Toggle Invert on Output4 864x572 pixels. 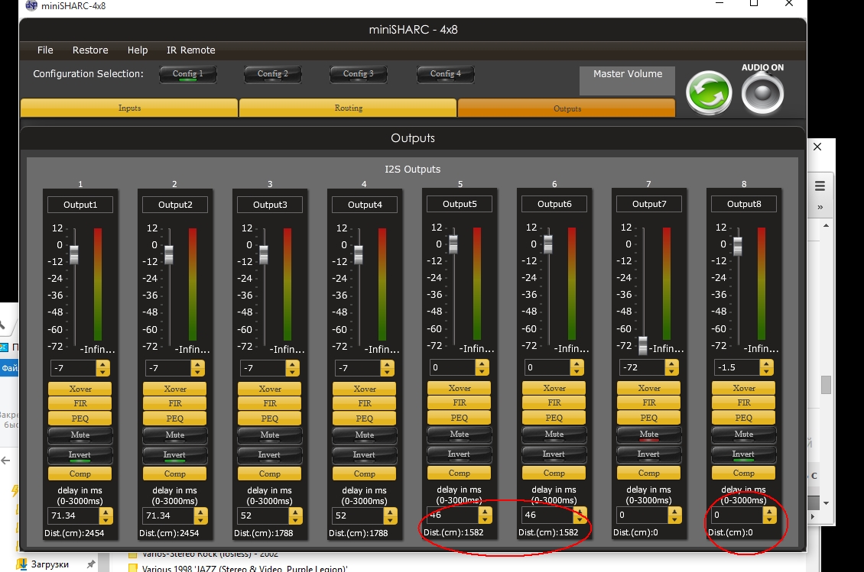(x=364, y=454)
